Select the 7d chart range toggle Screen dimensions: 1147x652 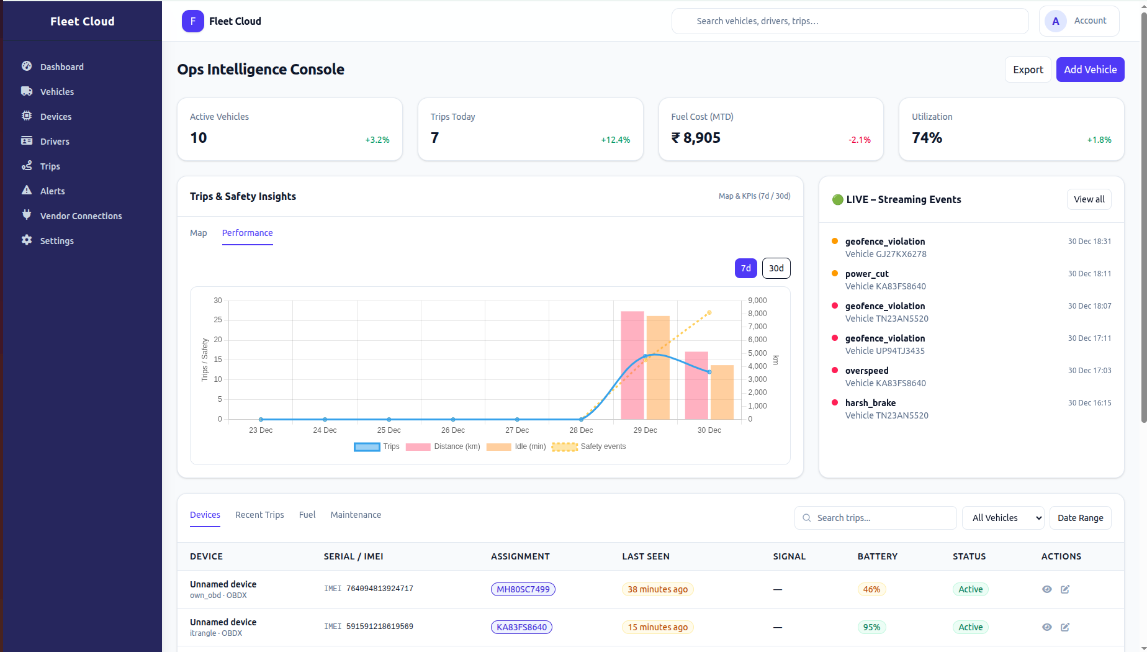tap(745, 268)
